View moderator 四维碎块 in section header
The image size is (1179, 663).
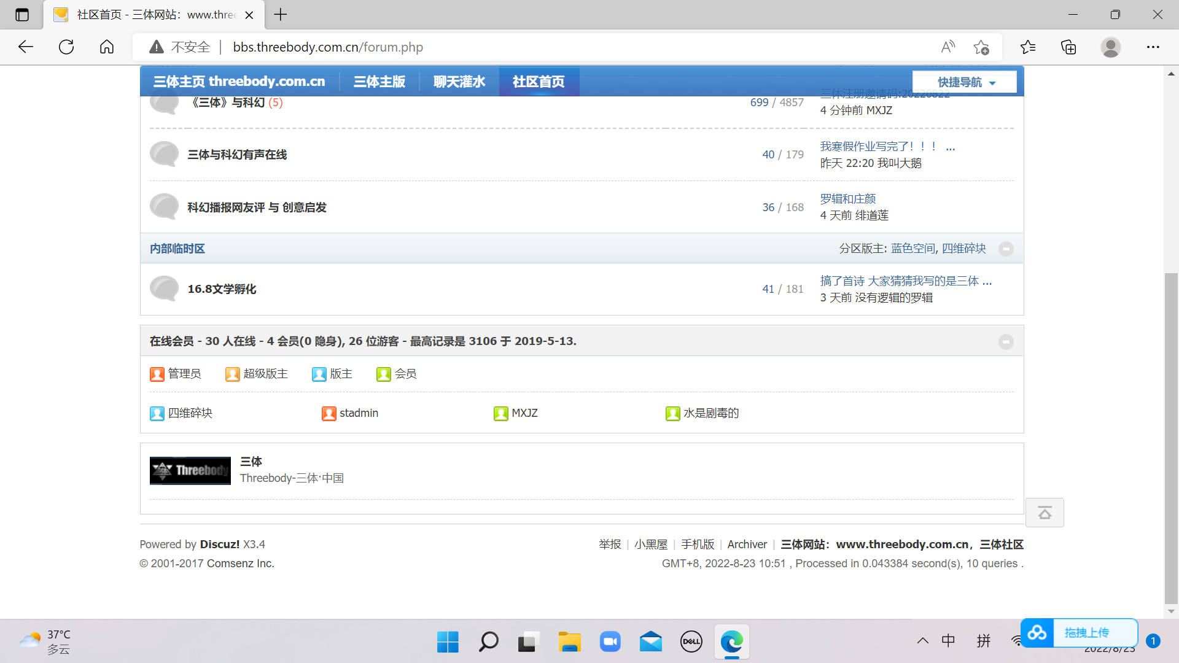[964, 249]
